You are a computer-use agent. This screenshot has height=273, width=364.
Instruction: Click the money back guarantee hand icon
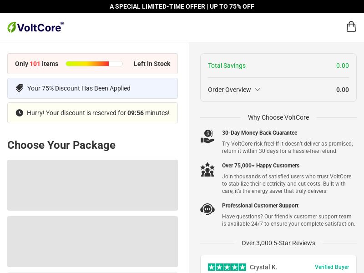tap(207, 136)
